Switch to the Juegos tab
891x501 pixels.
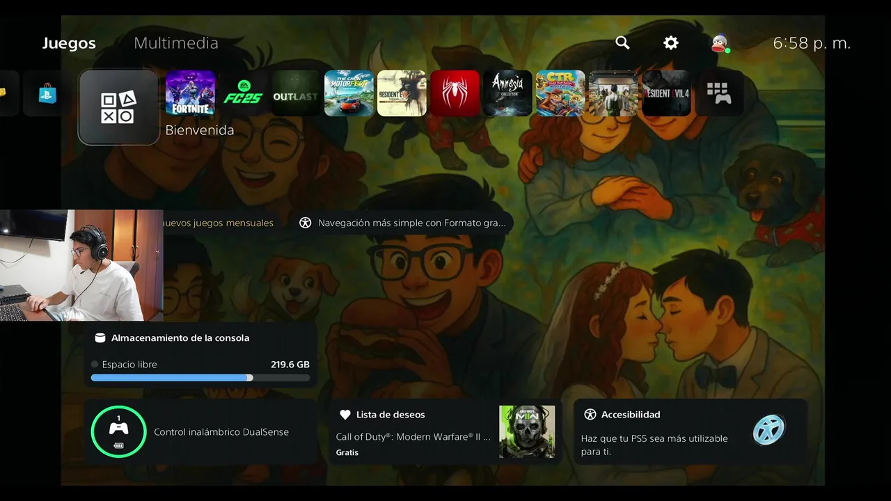[69, 43]
